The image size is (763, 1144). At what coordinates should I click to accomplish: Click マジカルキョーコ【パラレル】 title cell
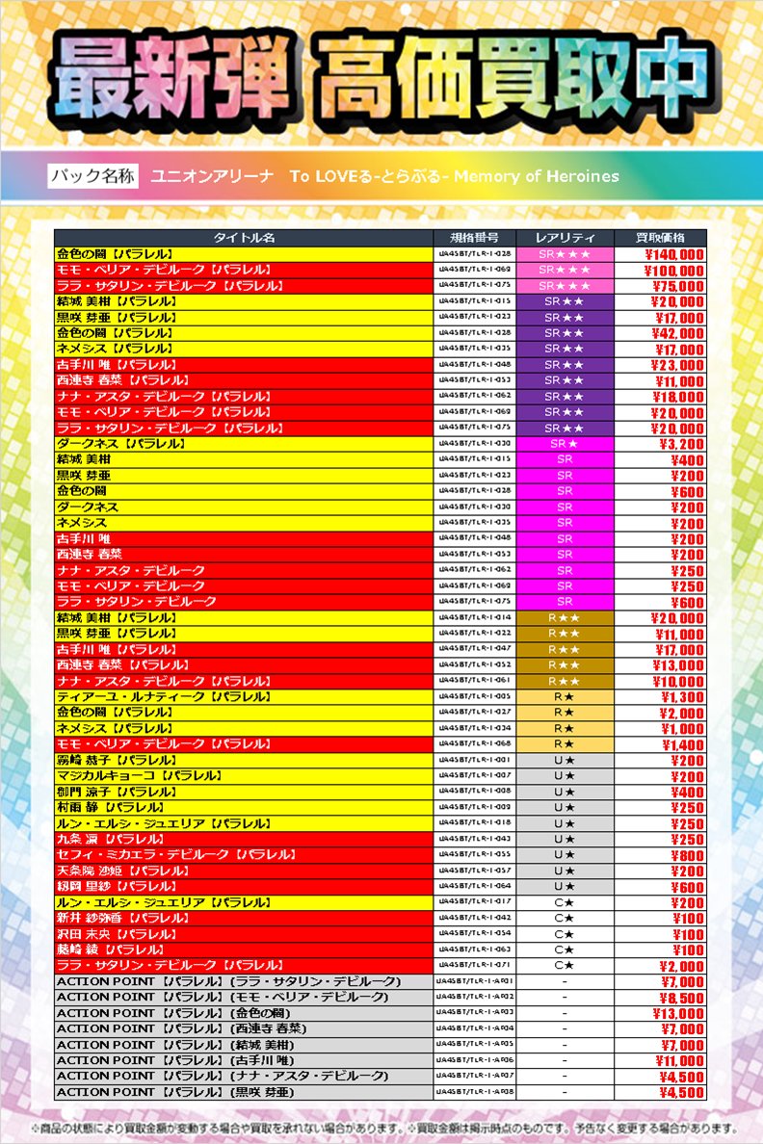[x=244, y=775]
